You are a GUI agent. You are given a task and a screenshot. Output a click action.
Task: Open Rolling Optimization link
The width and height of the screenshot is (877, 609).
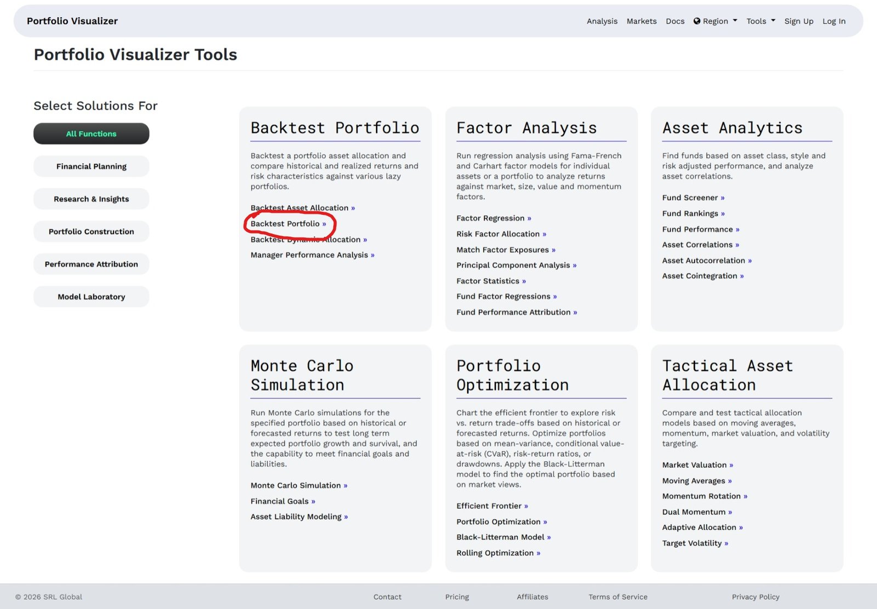pyautogui.click(x=498, y=553)
